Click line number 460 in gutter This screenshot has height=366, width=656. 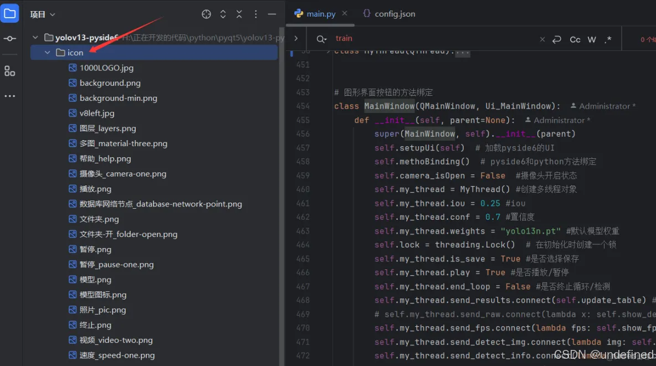303,189
